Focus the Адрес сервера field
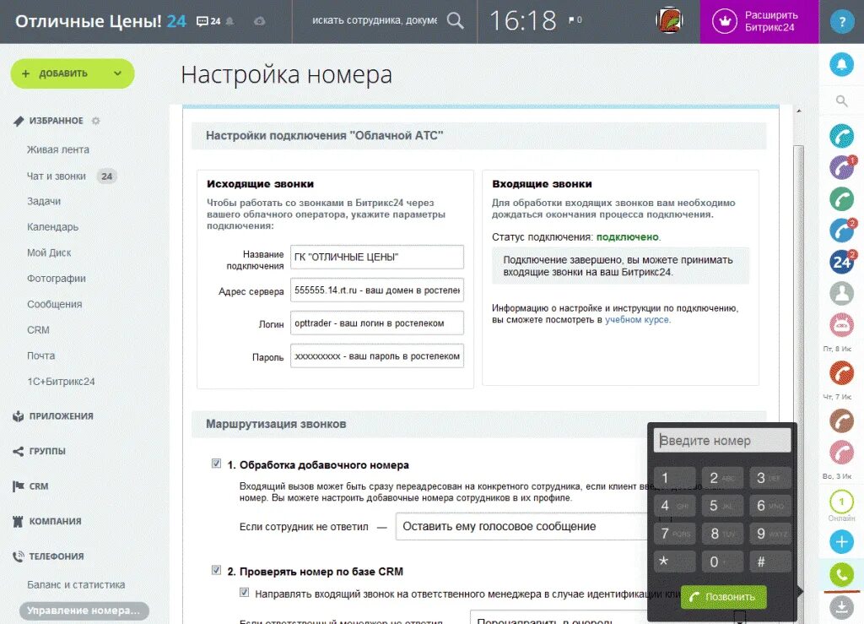This screenshot has height=624, width=864. click(x=377, y=290)
